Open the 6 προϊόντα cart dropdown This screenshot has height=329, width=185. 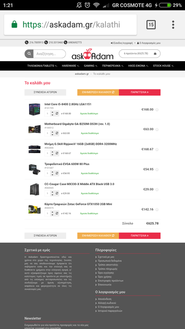(x=140, y=53)
